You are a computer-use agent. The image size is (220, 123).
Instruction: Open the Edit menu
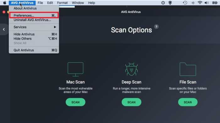50,3
